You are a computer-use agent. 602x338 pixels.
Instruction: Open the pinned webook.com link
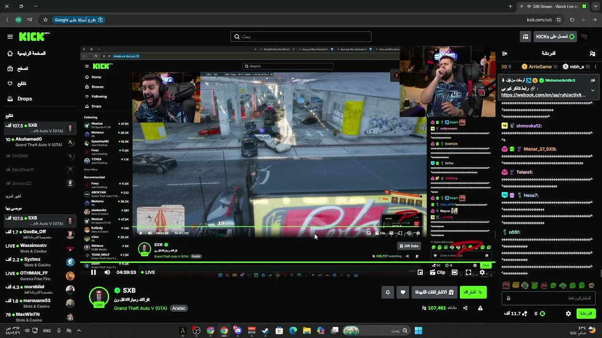543,95
